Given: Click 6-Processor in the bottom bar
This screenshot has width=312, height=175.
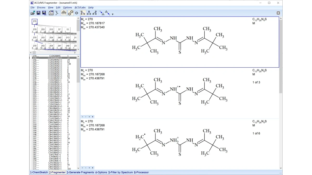Looking at the screenshot, I should point(141,172).
